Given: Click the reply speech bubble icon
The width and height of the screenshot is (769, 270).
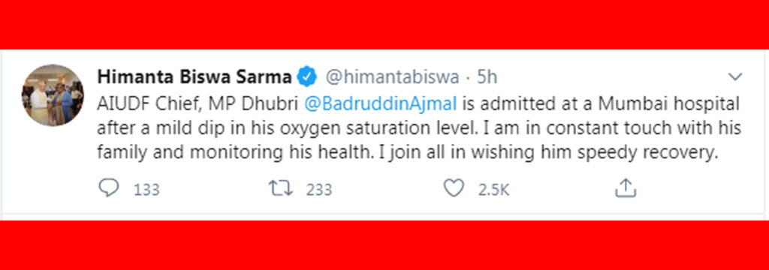Looking at the screenshot, I should (x=108, y=187).
